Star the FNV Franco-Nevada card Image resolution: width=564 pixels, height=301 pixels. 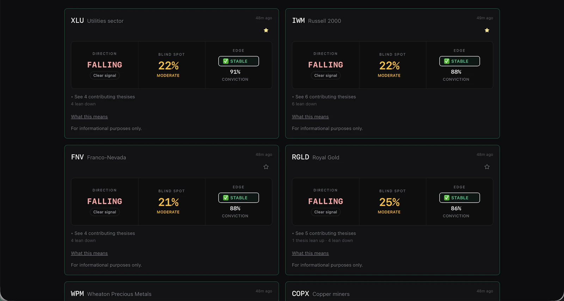click(266, 167)
